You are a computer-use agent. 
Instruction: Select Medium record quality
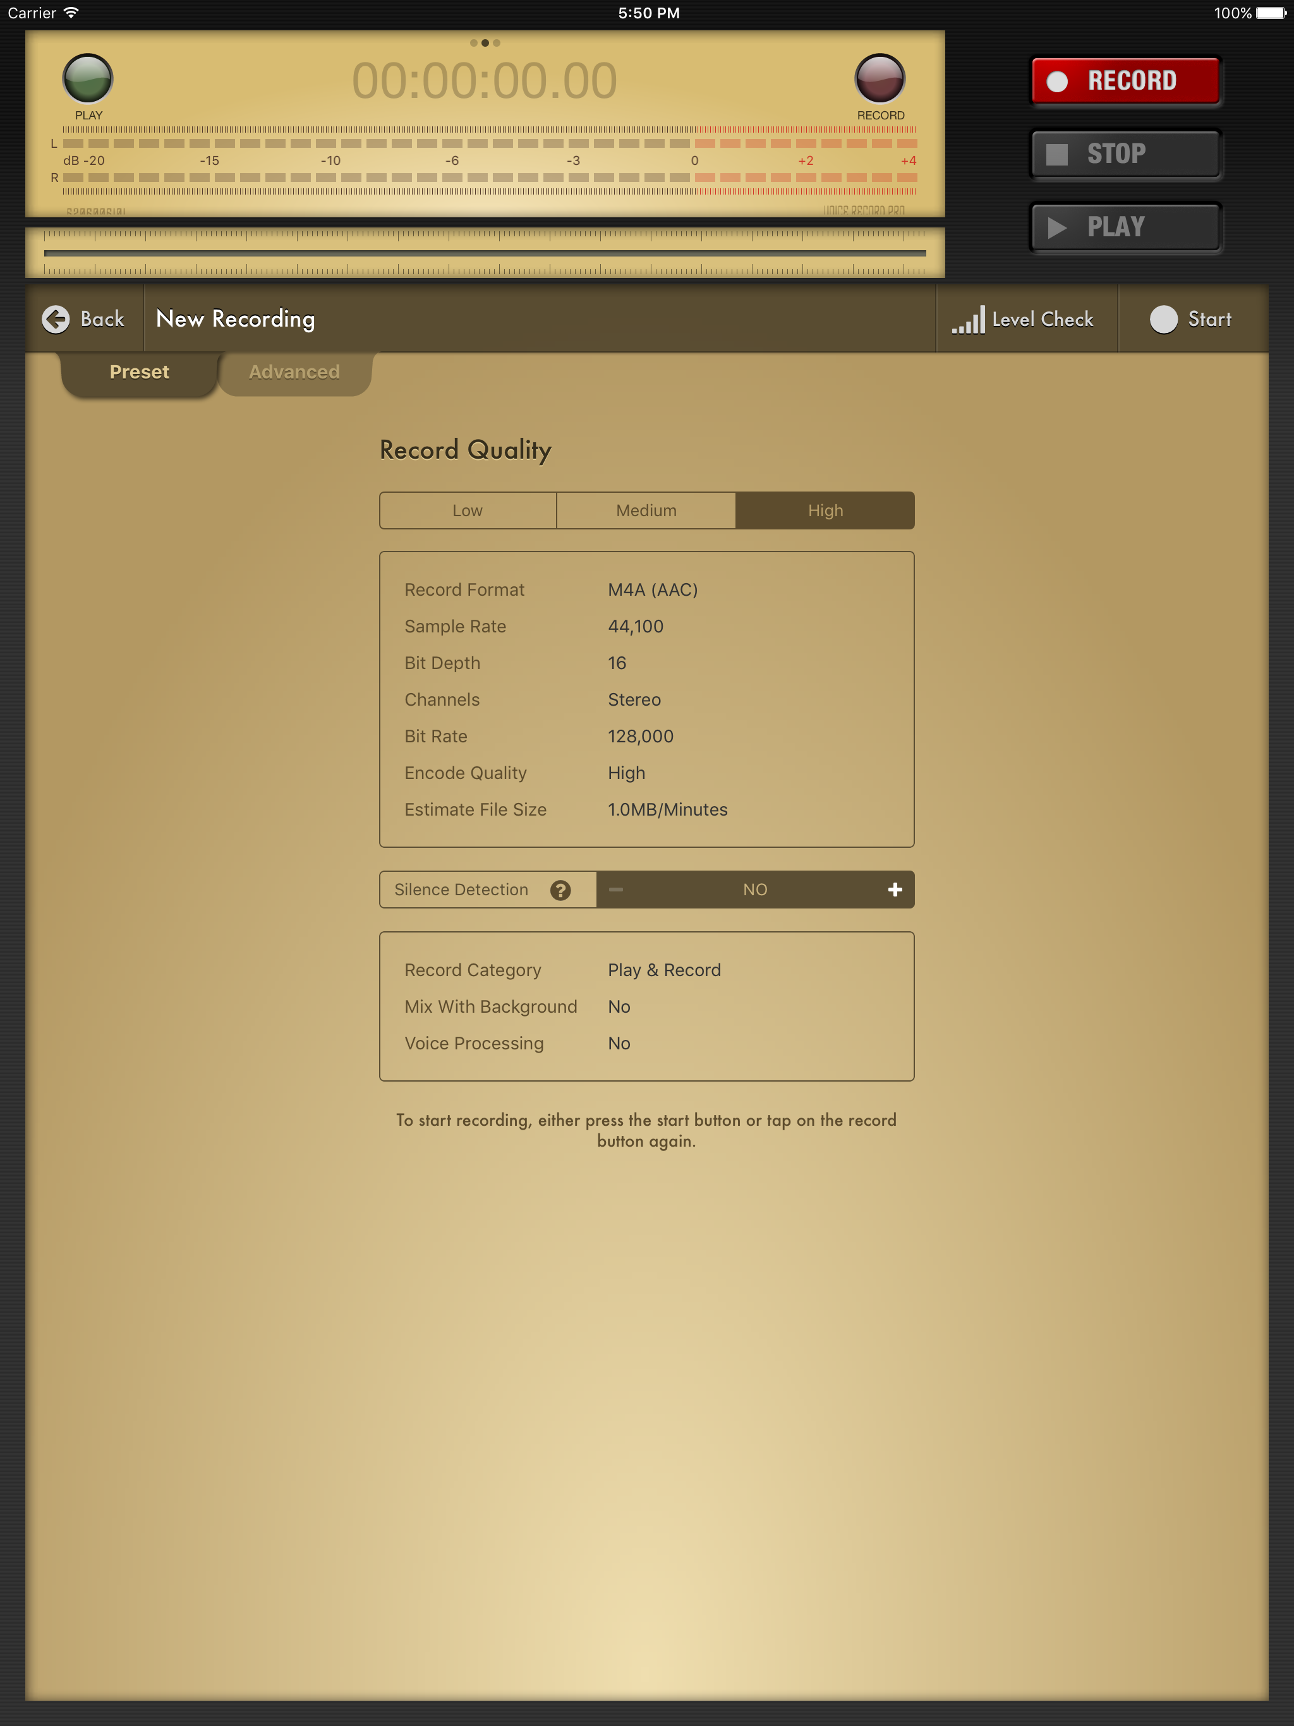646,510
